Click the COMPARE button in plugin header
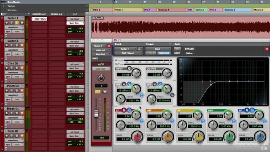Screen dimensions: 270x152 click(164, 53)
